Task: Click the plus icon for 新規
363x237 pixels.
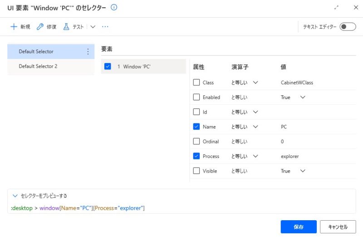Action: point(14,27)
